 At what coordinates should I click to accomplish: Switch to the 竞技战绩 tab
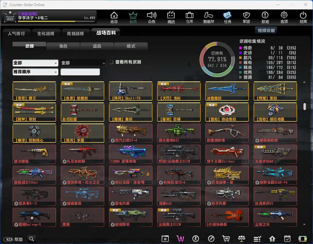click(x=75, y=33)
